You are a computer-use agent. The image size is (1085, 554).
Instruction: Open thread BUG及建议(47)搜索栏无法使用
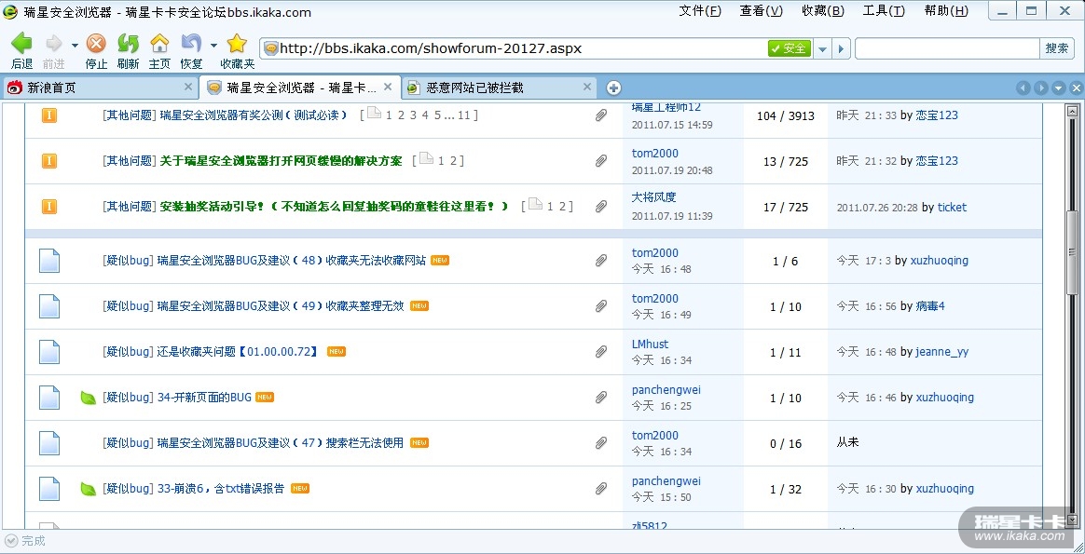281,443
